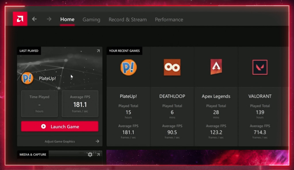Image resolution: width=294 pixels, height=170 pixels.
Task: Click the 139 hours played value
Action: [x=260, y=112]
